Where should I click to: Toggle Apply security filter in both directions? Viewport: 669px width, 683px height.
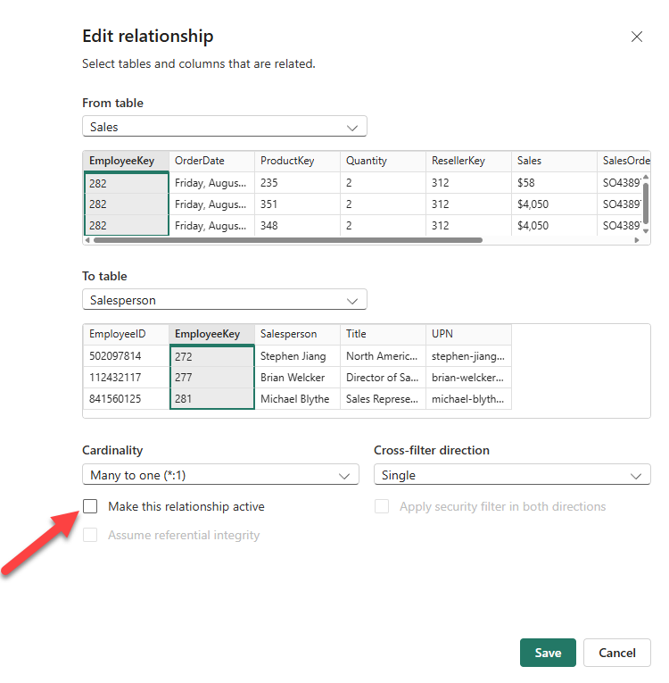click(382, 506)
